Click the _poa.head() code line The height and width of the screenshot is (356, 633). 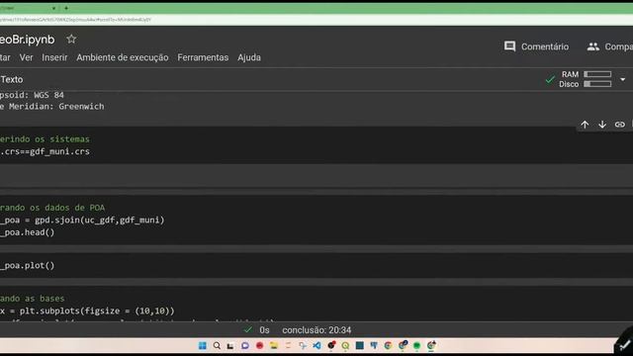pyautogui.click(x=27, y=232)
